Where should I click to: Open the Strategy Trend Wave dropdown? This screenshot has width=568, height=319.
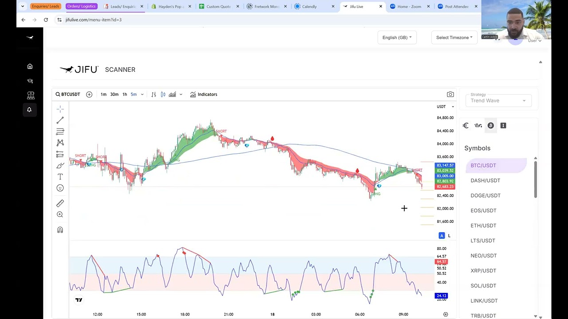coord(498,101)
